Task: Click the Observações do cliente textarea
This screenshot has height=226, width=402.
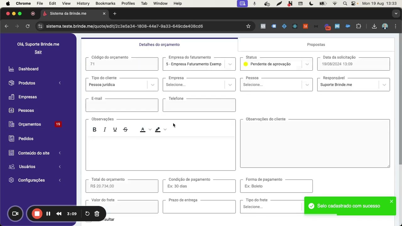Action: (315, 143)
